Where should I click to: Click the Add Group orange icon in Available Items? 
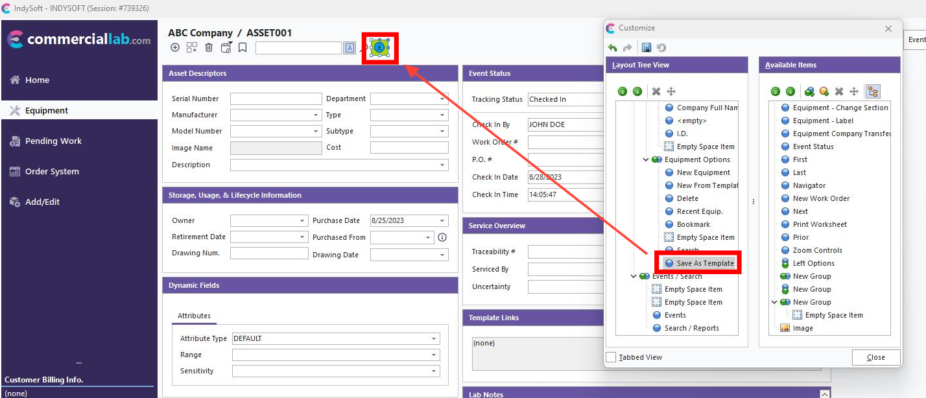(824, 91)
